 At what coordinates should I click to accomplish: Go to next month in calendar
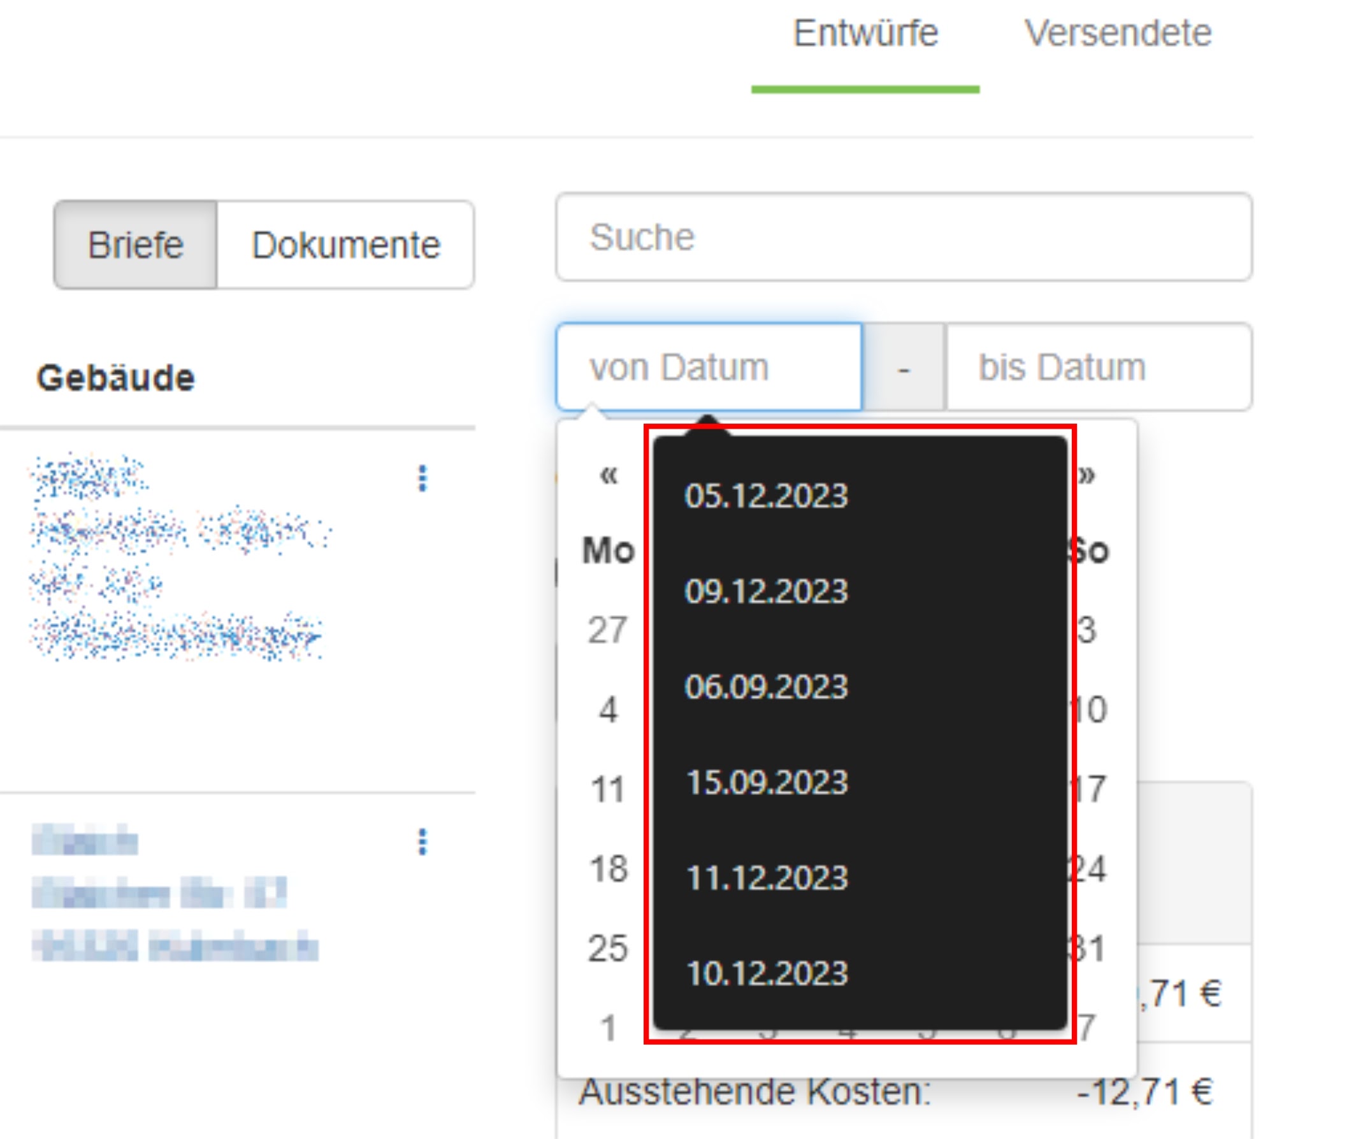pos(1086,475)
